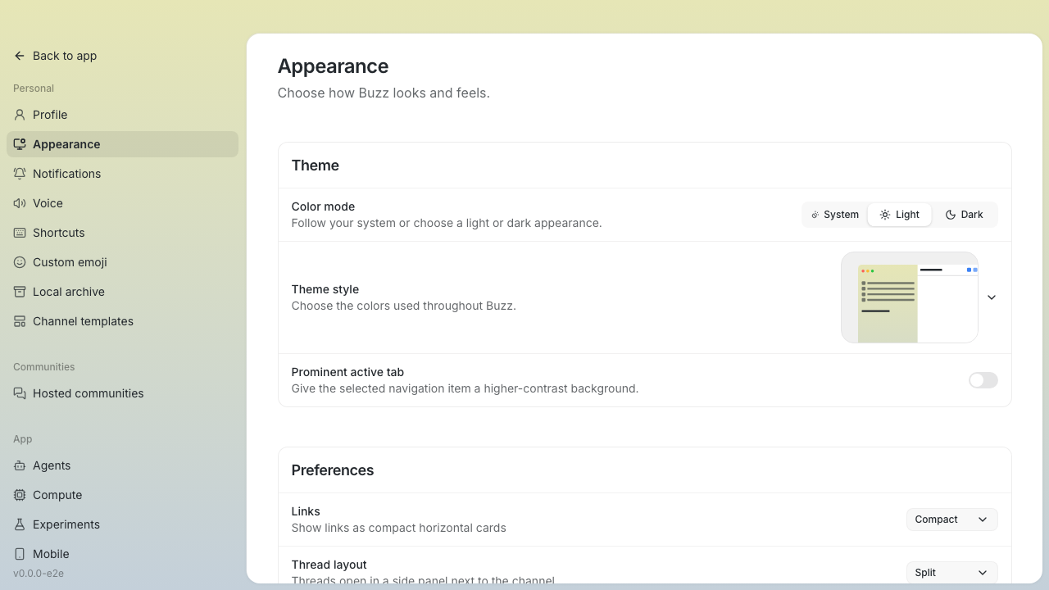The width and height of the screenshot is (1049, 590).
Task: Open Experiments via the flask icon
Action: point(20,524)
